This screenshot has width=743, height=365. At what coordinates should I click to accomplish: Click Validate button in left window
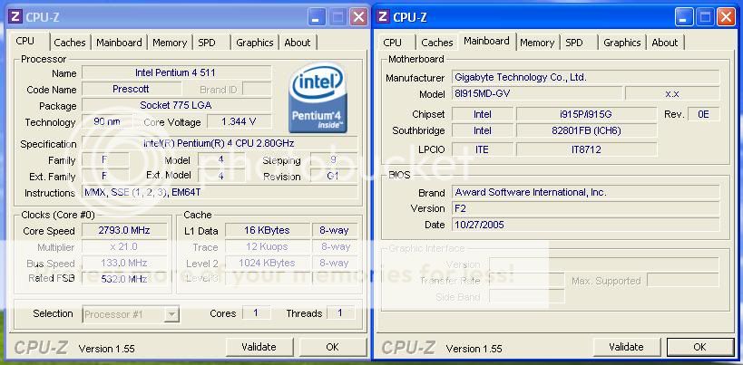[259, 347]
